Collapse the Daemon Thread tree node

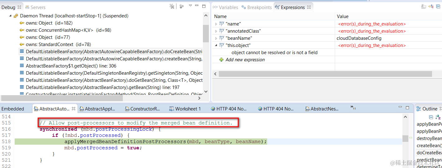point(10,16)
